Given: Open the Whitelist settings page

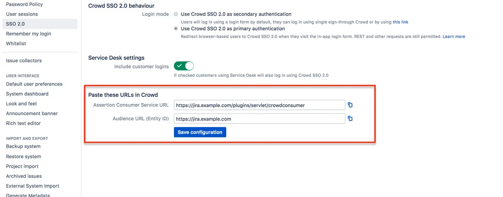Looking at the screenshot, I should click(x=16, y=43).
